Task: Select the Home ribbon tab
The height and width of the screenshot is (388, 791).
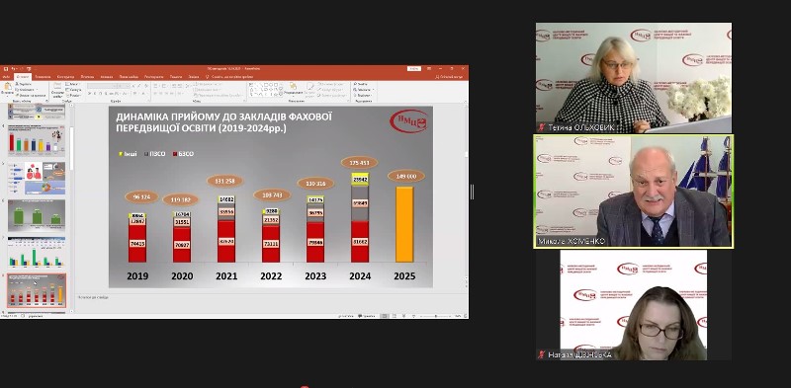Action: click(23, 77)
